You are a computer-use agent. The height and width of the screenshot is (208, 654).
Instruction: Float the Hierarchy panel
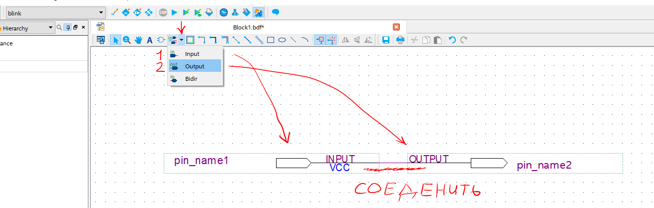coord(75,28)
